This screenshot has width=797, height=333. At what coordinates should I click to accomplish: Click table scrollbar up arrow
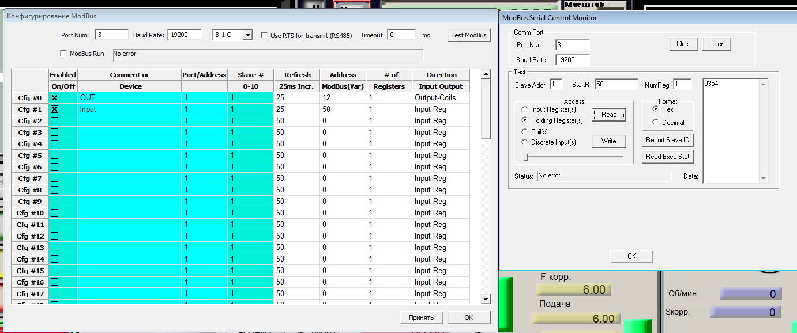pyautogui.click(x=486, y=74)
